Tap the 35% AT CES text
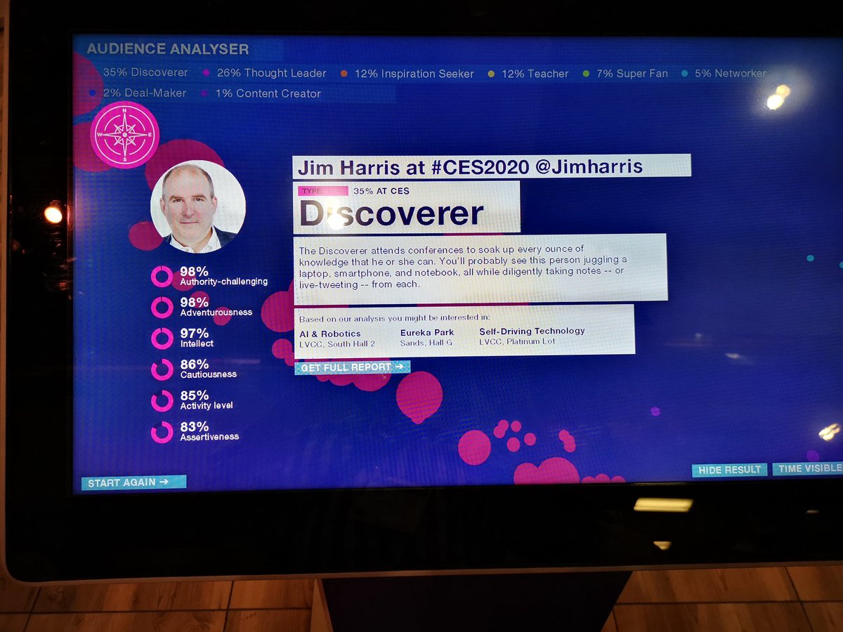 click(381, 191)
